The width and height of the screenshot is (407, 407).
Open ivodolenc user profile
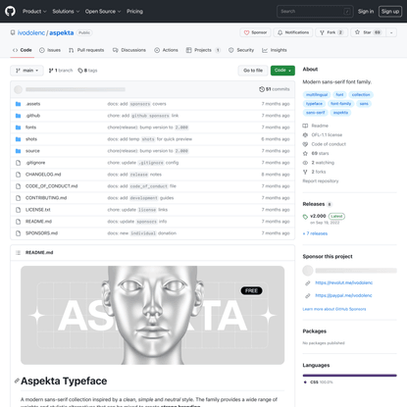(x=31, y=32)
